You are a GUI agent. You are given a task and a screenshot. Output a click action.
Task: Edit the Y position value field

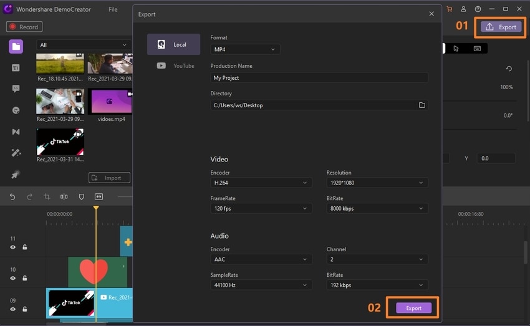click(x=496, y=158)
